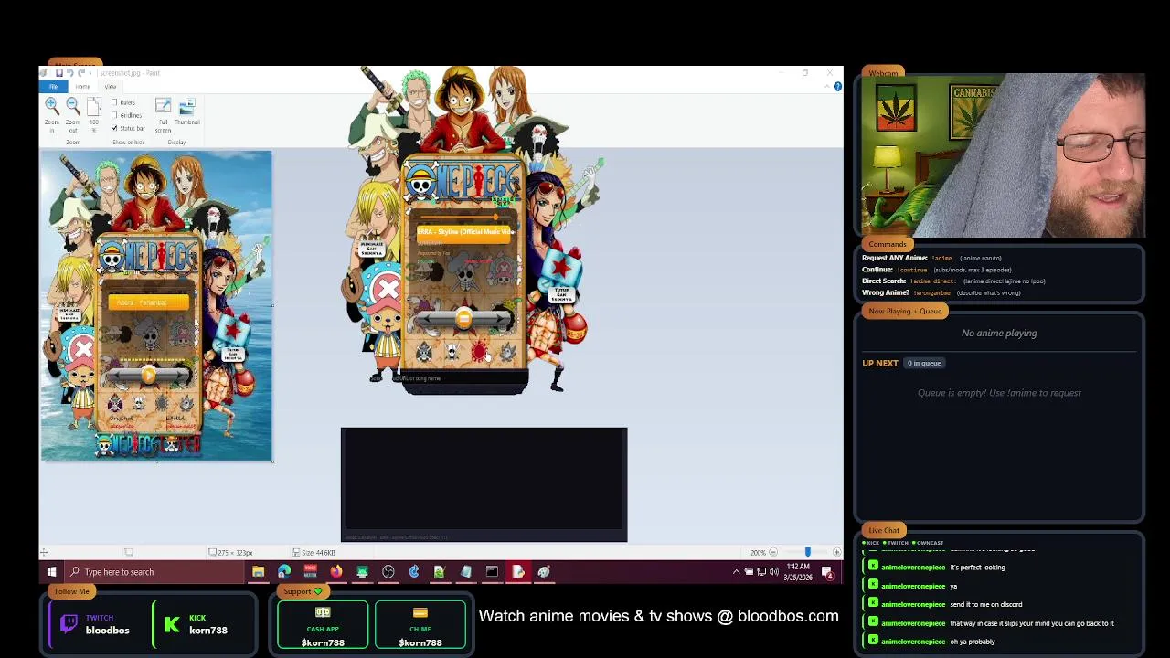Open Firefox from the taskbar
The width and height of the screenshot is (1170, 658).
tap(336, 572)
